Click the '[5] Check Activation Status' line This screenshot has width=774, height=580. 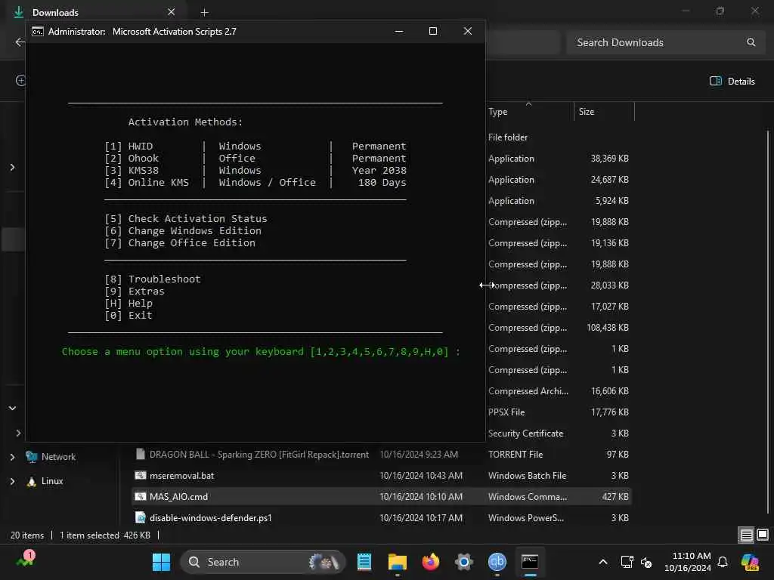(x=186, y=219)
